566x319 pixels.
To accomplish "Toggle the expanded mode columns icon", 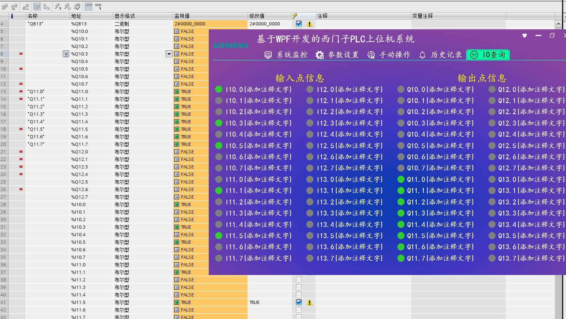I will 46,6.
